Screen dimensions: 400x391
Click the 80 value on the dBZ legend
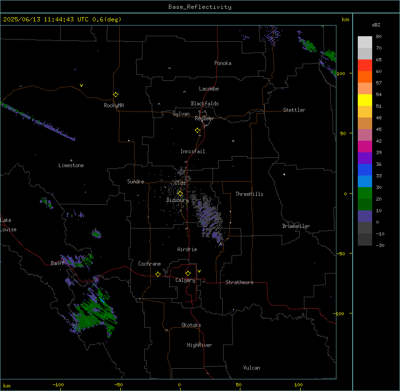pyautogui.click(x=379, y=37)
